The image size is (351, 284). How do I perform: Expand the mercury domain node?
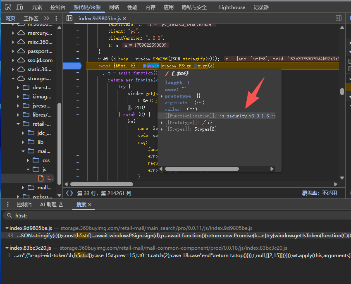[x=13, y=33]
